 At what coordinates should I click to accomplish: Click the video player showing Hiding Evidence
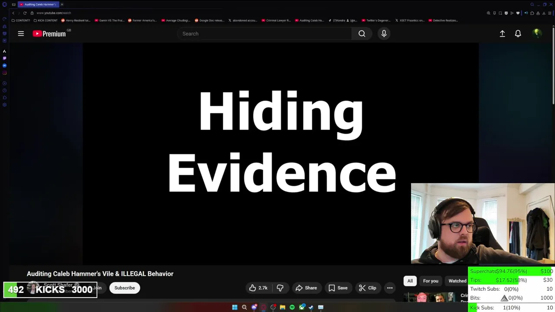point(281,153)
